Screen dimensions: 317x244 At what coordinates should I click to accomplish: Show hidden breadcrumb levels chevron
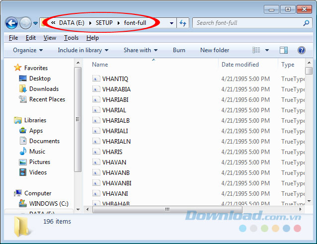tap(53, 23)
